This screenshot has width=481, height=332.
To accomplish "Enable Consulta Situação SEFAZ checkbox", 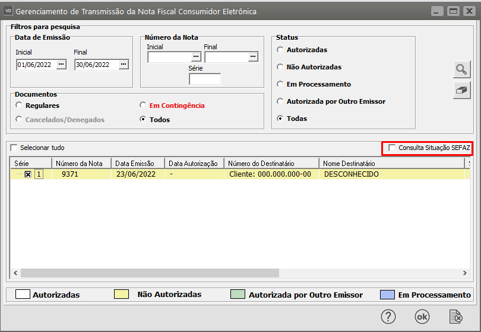I will click(x=391, y=148).
